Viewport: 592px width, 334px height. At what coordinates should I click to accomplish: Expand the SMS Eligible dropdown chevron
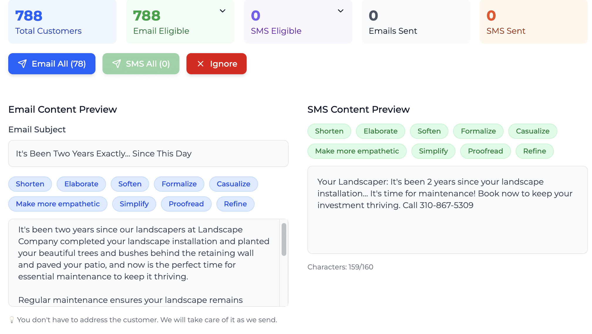[340, 11]
